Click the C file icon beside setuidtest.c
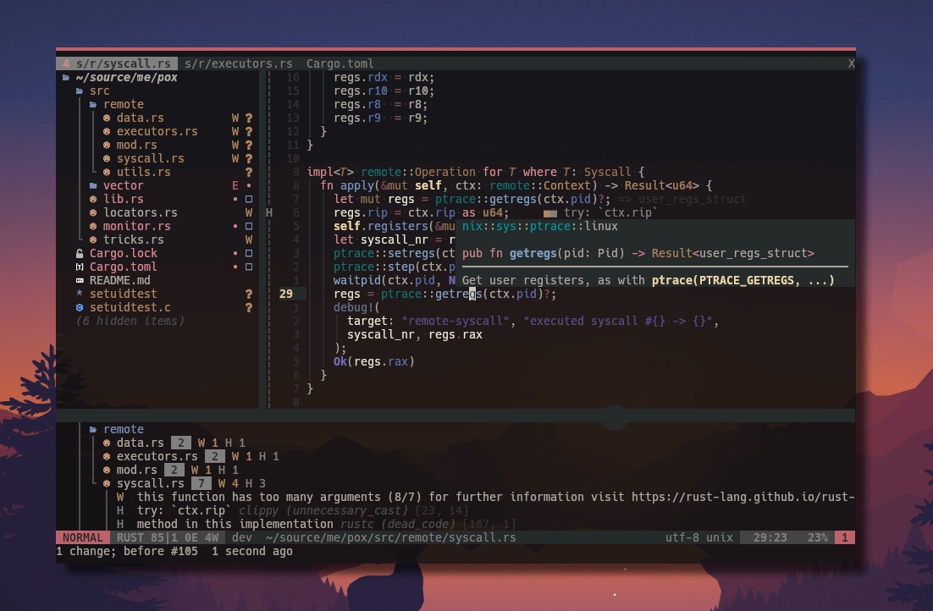933x611 pixels. [x=80, y=307]
